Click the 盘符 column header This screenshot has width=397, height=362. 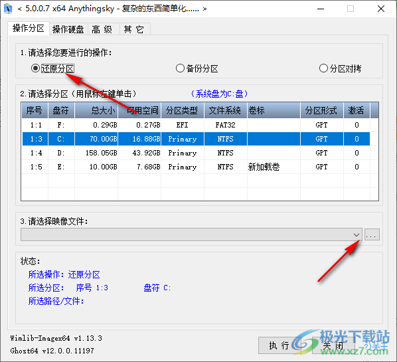[61, 110]
